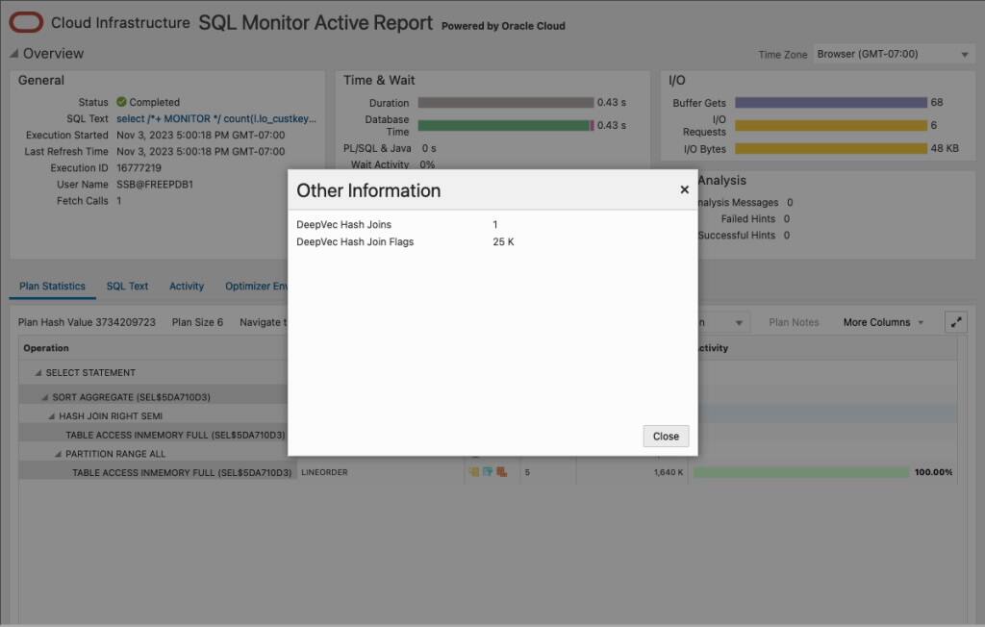Switch to the SQL Text tab
Image resolution: width=985 pixels, height=627 pixels.
click(x=127, y=286)
